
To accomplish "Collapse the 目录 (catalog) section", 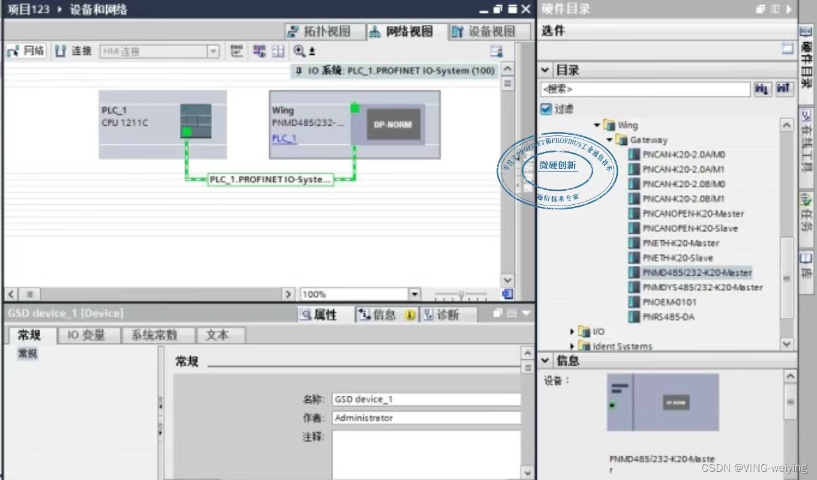I will (x=546, y=70).
